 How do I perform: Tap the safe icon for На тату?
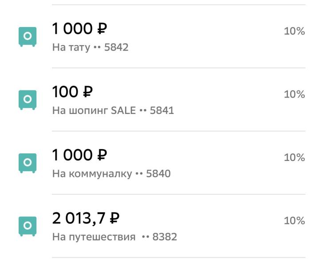(27, 37)
